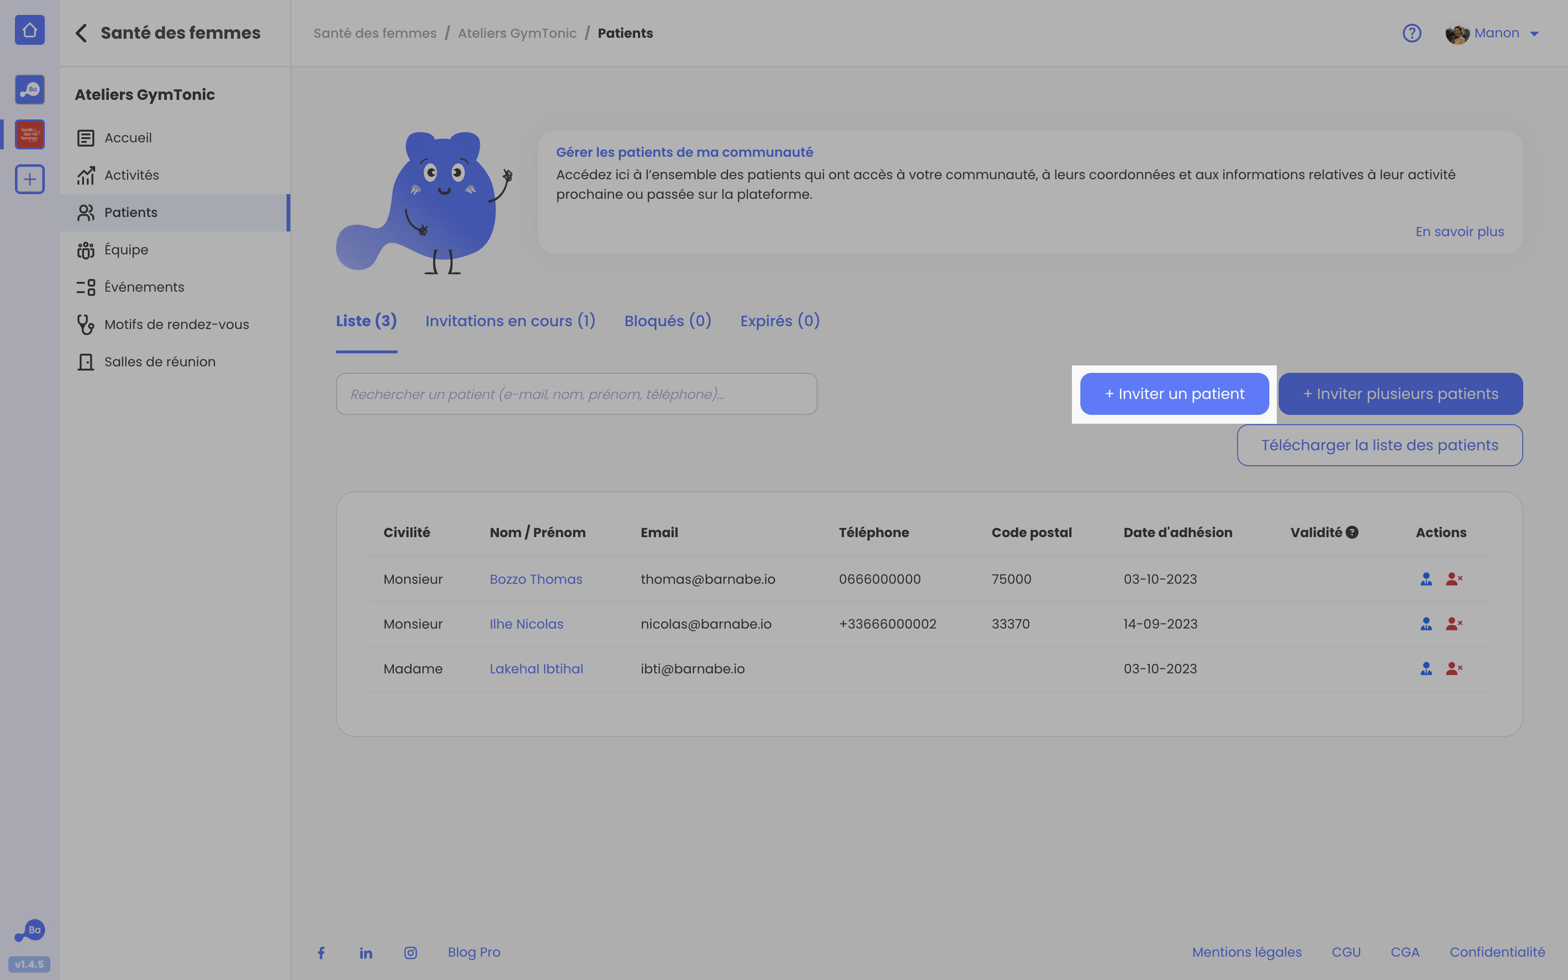The width and height of the screenshot is (1568, 980).
Task: Open Accueil in the sidebar
Action: click(x=175, y=137)
